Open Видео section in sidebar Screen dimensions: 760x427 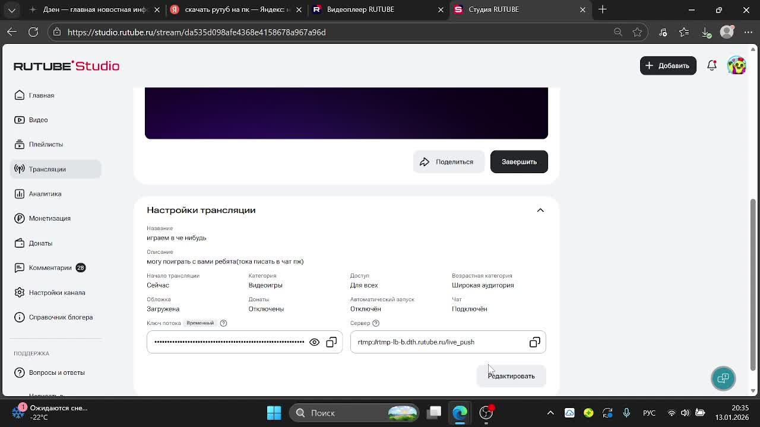[56, 120]
